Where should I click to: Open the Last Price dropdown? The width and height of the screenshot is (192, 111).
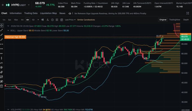tap(70, 20)
